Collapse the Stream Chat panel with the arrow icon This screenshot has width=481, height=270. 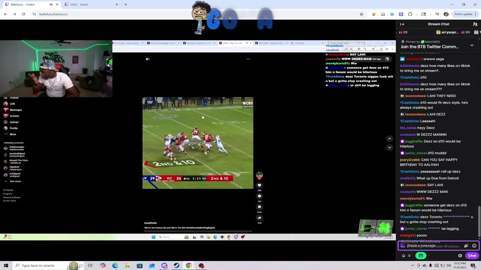click(x=402, y=24)
